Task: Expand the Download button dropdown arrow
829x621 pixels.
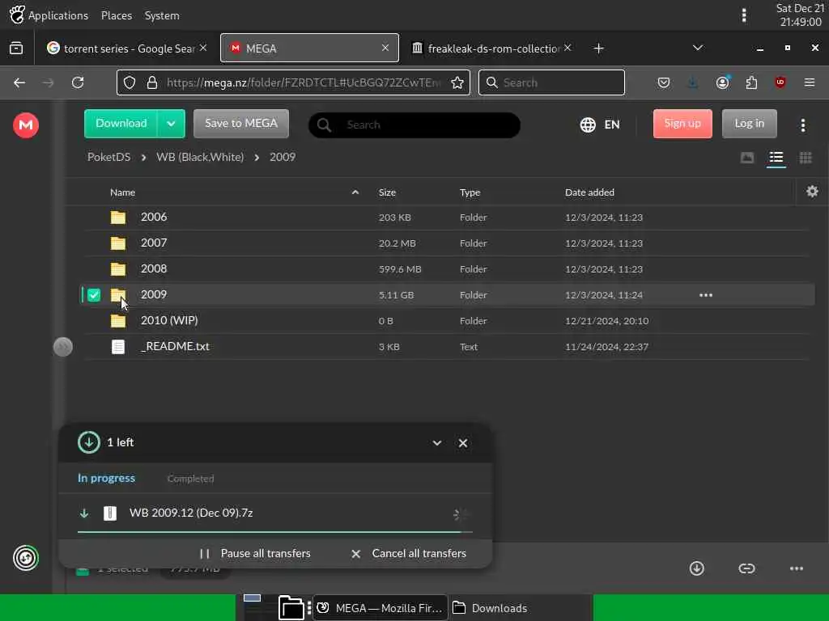Action: [171, 124]
